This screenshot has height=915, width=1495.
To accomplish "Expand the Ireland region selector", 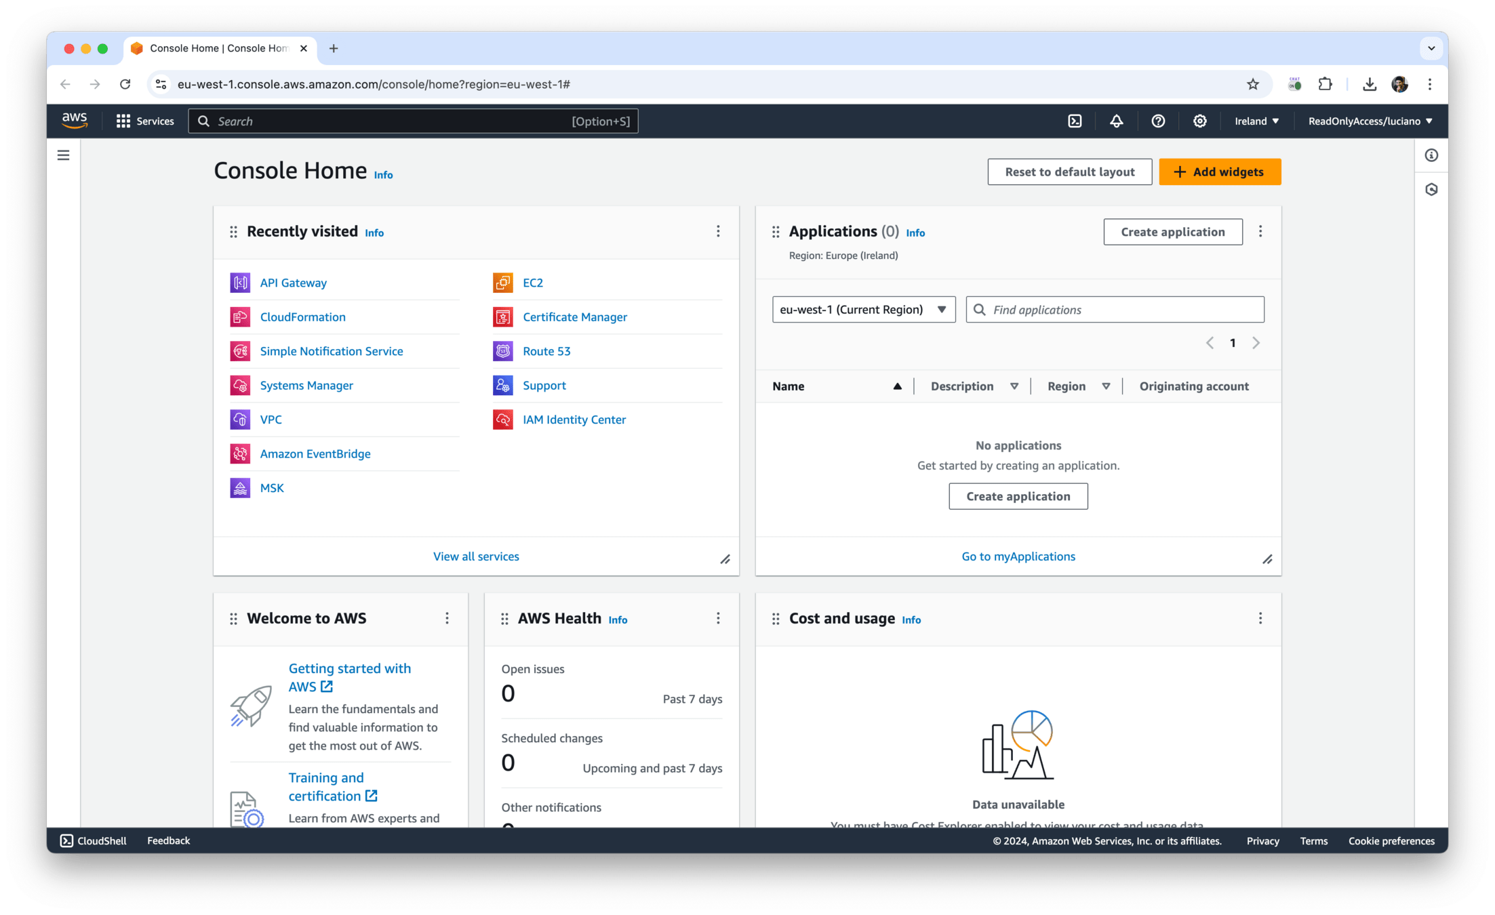I will [1256, 121].
